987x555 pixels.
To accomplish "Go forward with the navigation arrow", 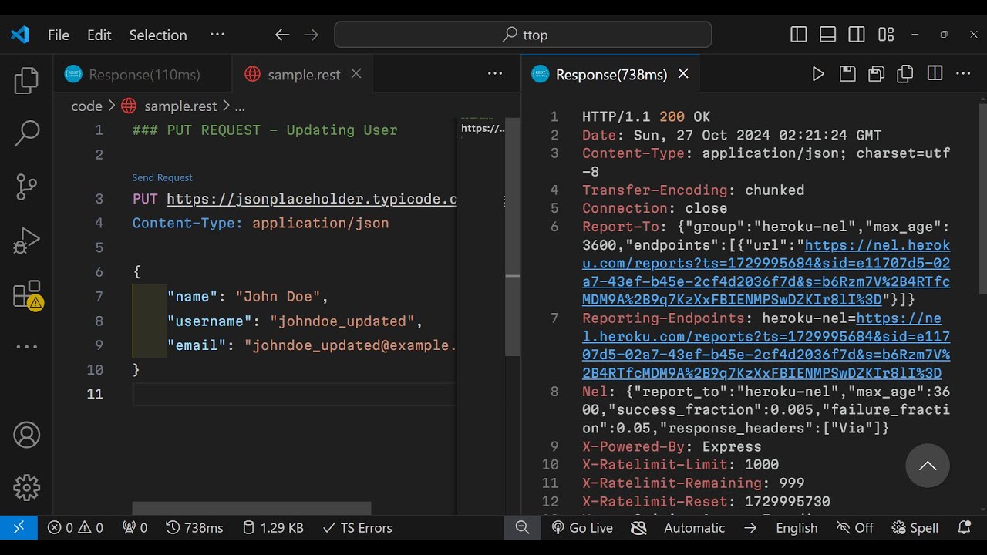I will click(311, 35).
